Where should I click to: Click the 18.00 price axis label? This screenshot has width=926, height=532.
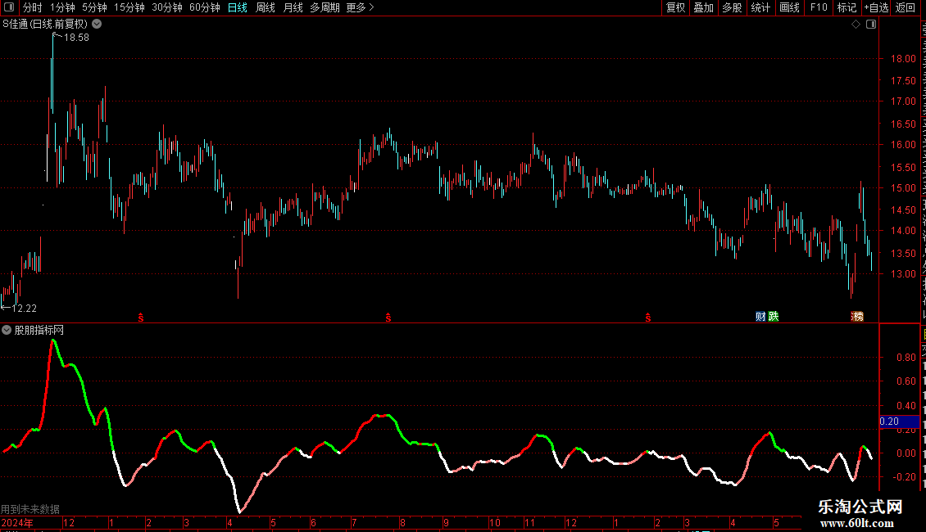coord(903,59)
